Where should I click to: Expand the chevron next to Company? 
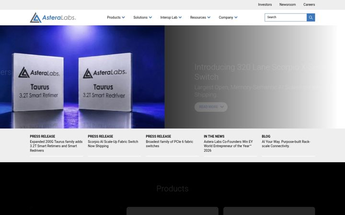tap(236, 17)
